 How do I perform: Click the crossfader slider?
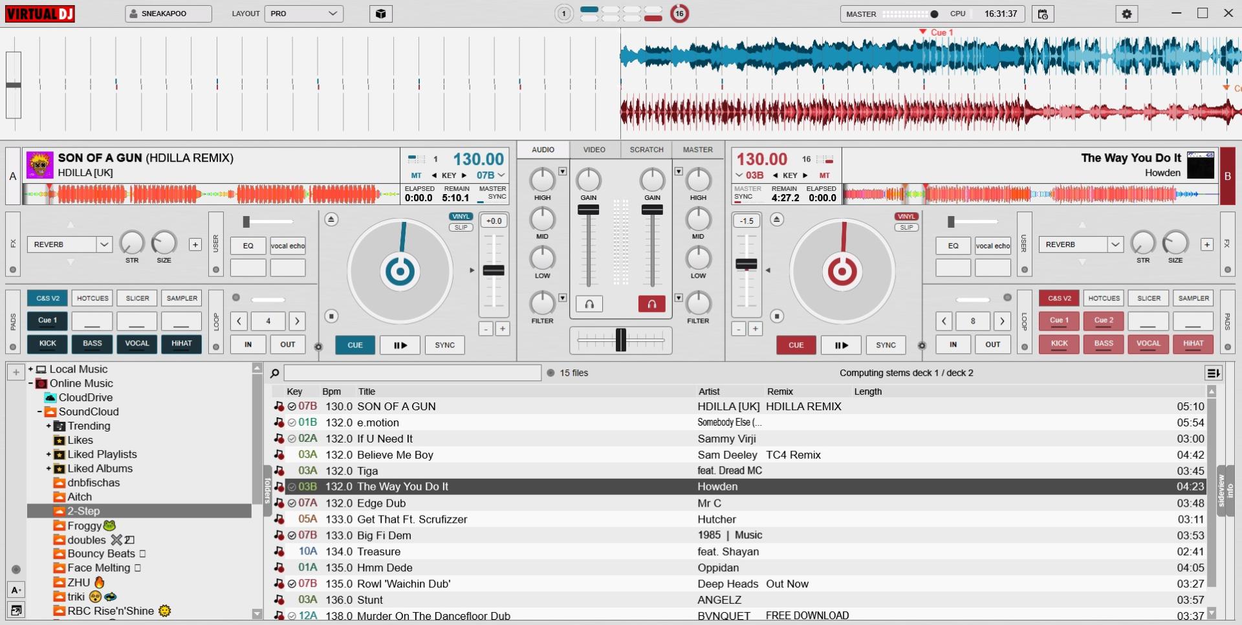point(621,340)
